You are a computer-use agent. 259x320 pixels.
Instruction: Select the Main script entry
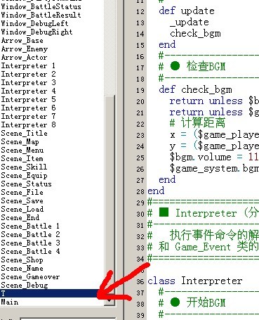10,302
